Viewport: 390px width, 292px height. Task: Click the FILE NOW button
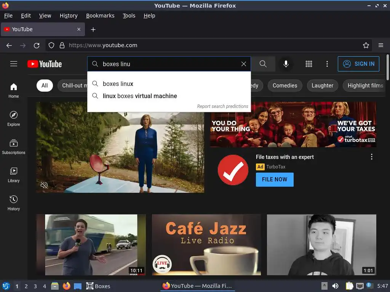click(275, 179)
